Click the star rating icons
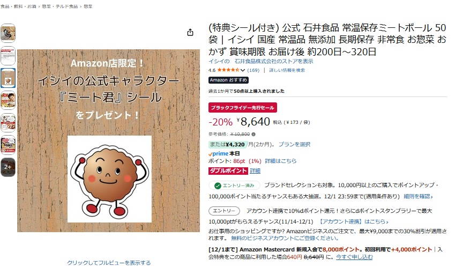Image resolution: width=455 pixels, height=267 pixels. click(228, 70)
